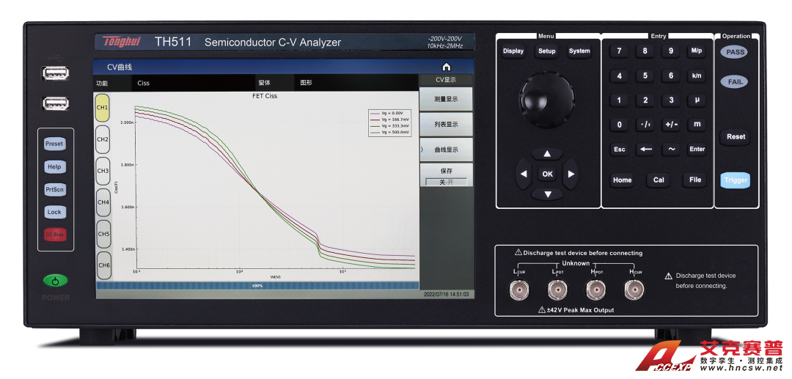Open the 功能 Ciss function selector
The height and width of the screenshot is (379, 792).
[143, 83]
